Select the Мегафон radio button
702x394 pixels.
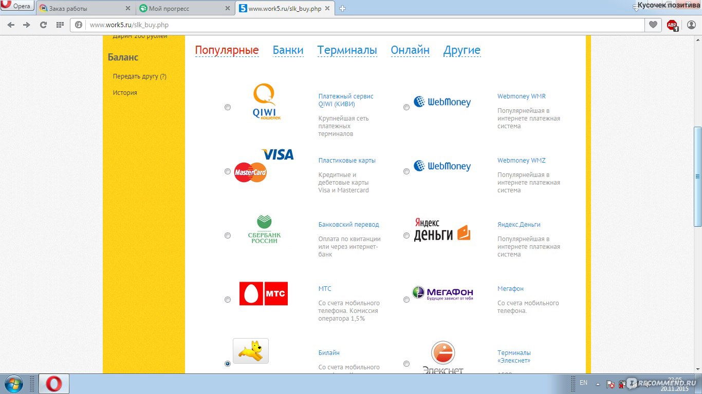pos(407,300)
